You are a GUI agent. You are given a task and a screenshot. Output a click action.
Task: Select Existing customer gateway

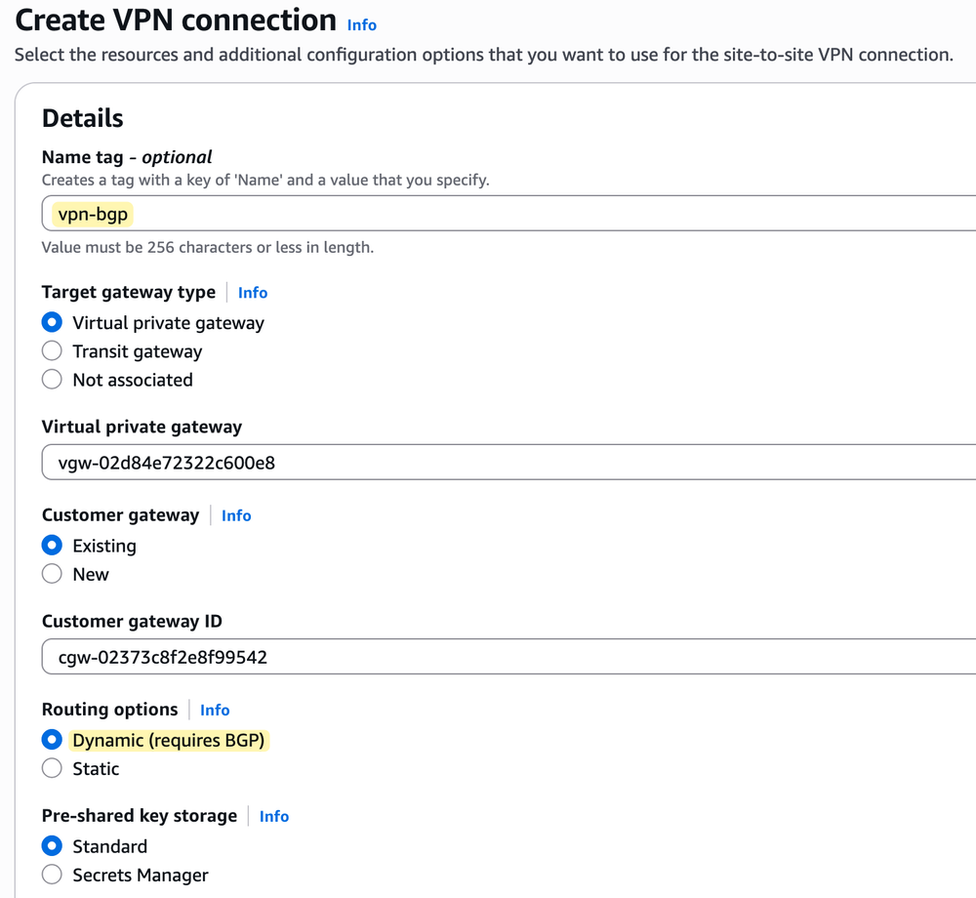click(x=51, y=546)
